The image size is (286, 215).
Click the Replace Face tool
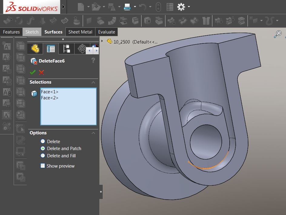[159, 21]
